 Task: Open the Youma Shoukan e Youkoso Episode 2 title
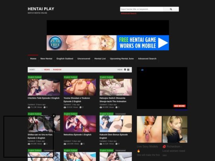coord(77,100)
